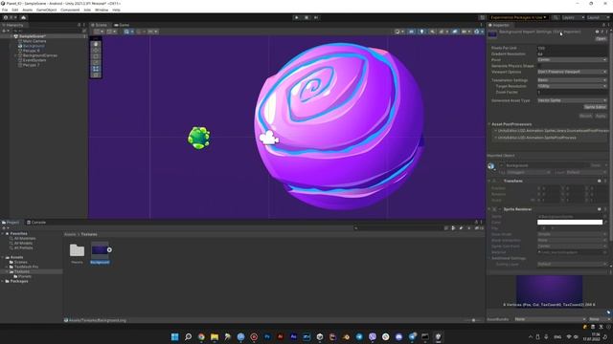Select Main Camera in the Hierarchy

click(34, 41)
